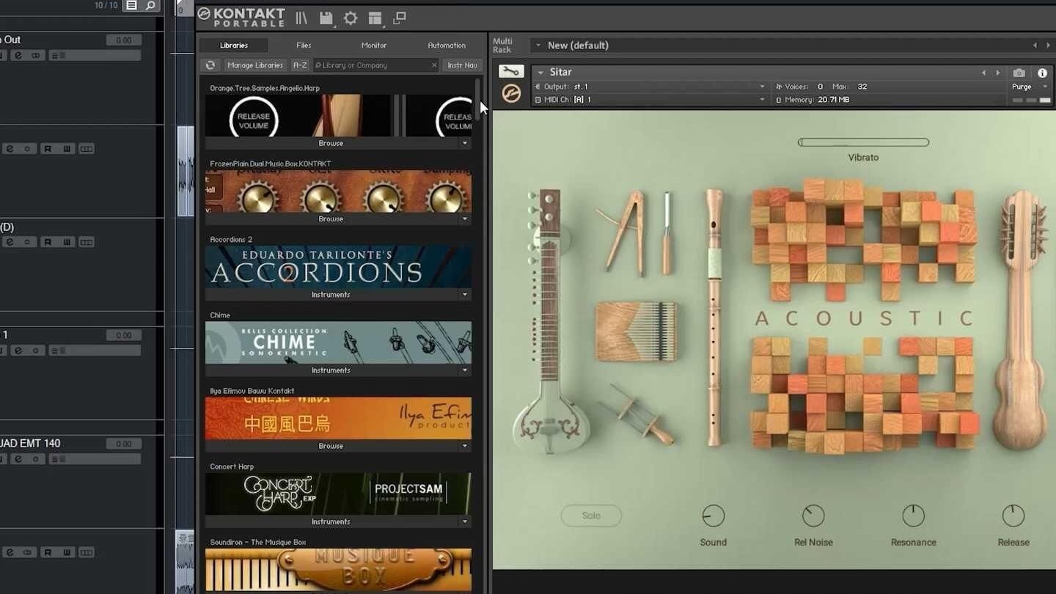The image size is (1056, 594).
Task: Switch to the Automation tab
Action: [447, 45]
